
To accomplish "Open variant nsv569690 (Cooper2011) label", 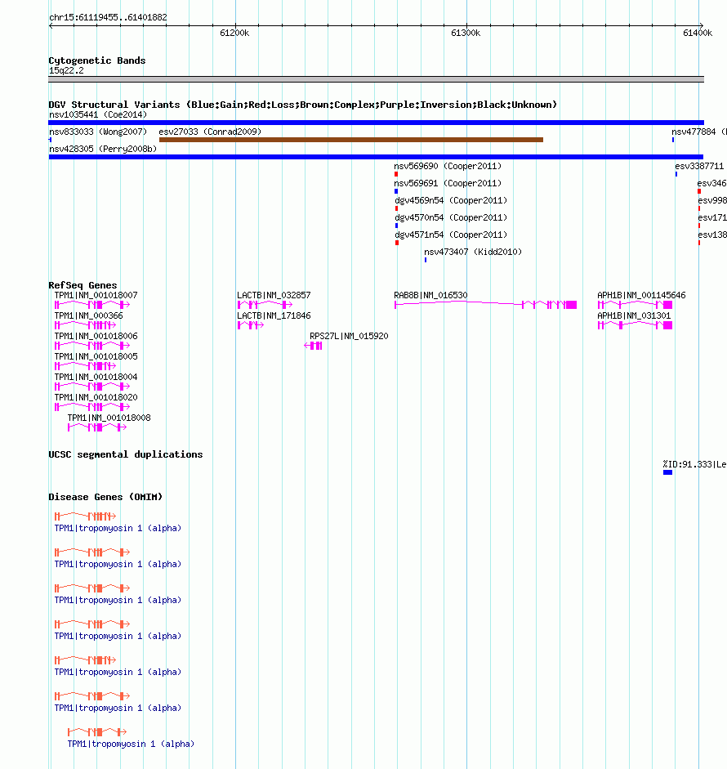I will [x=448, y=166].
